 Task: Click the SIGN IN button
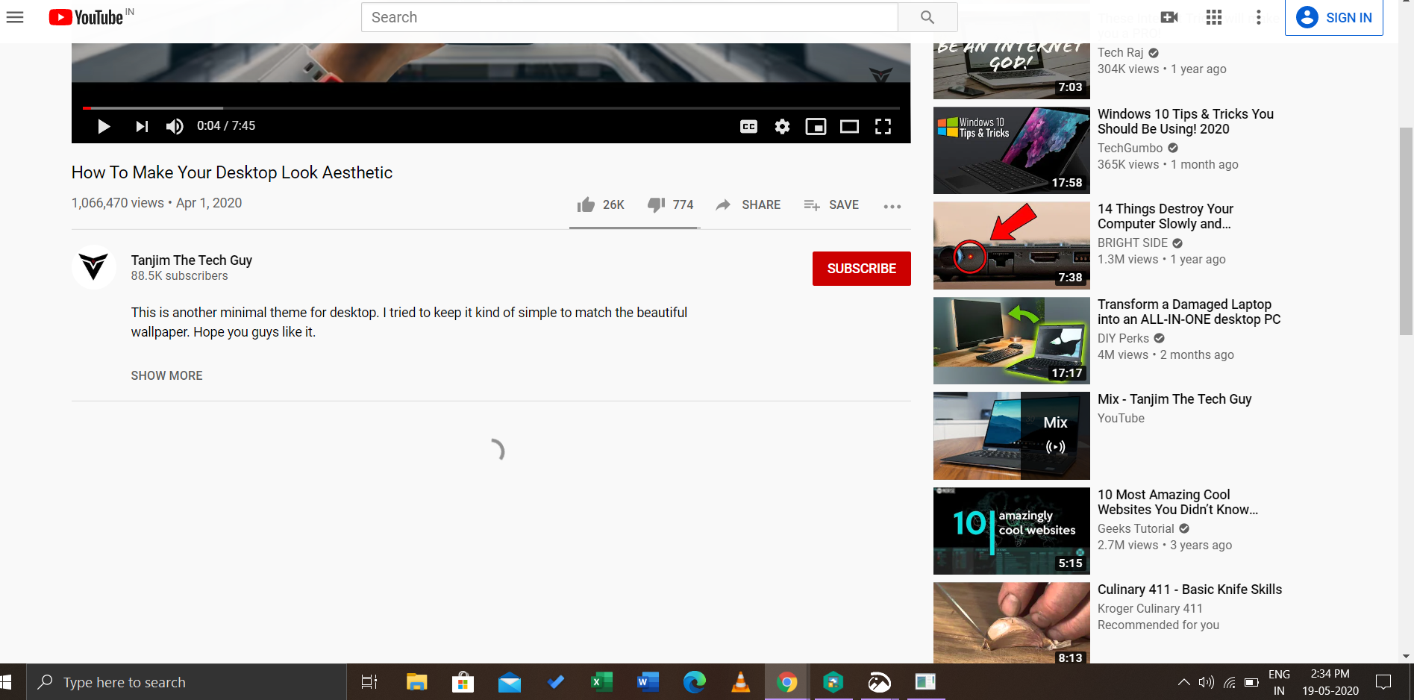point(1334,17)
